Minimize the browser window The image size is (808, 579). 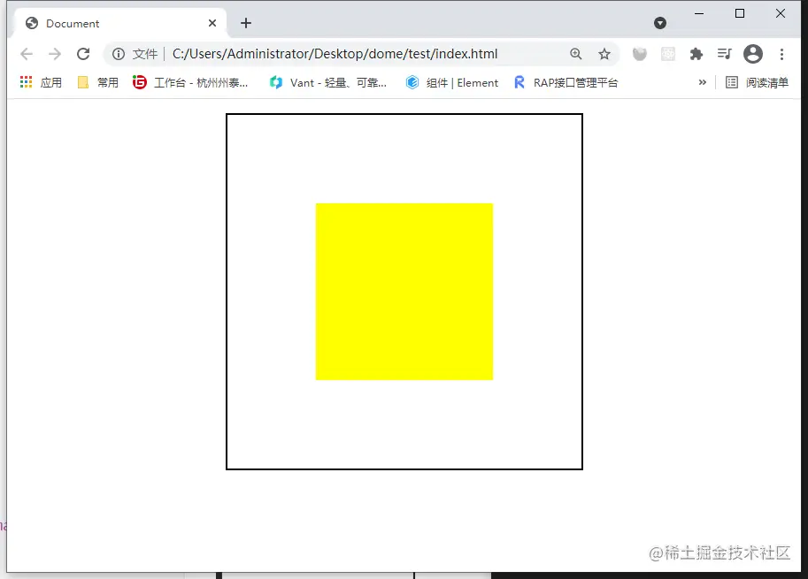pyautogui.click(x=699, y=14)
